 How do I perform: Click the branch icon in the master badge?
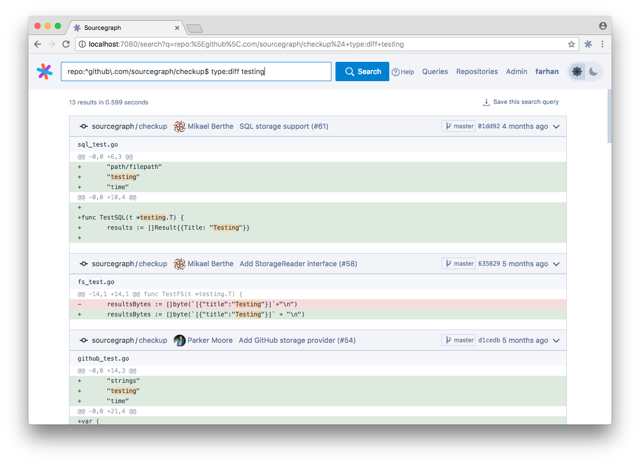447,126
